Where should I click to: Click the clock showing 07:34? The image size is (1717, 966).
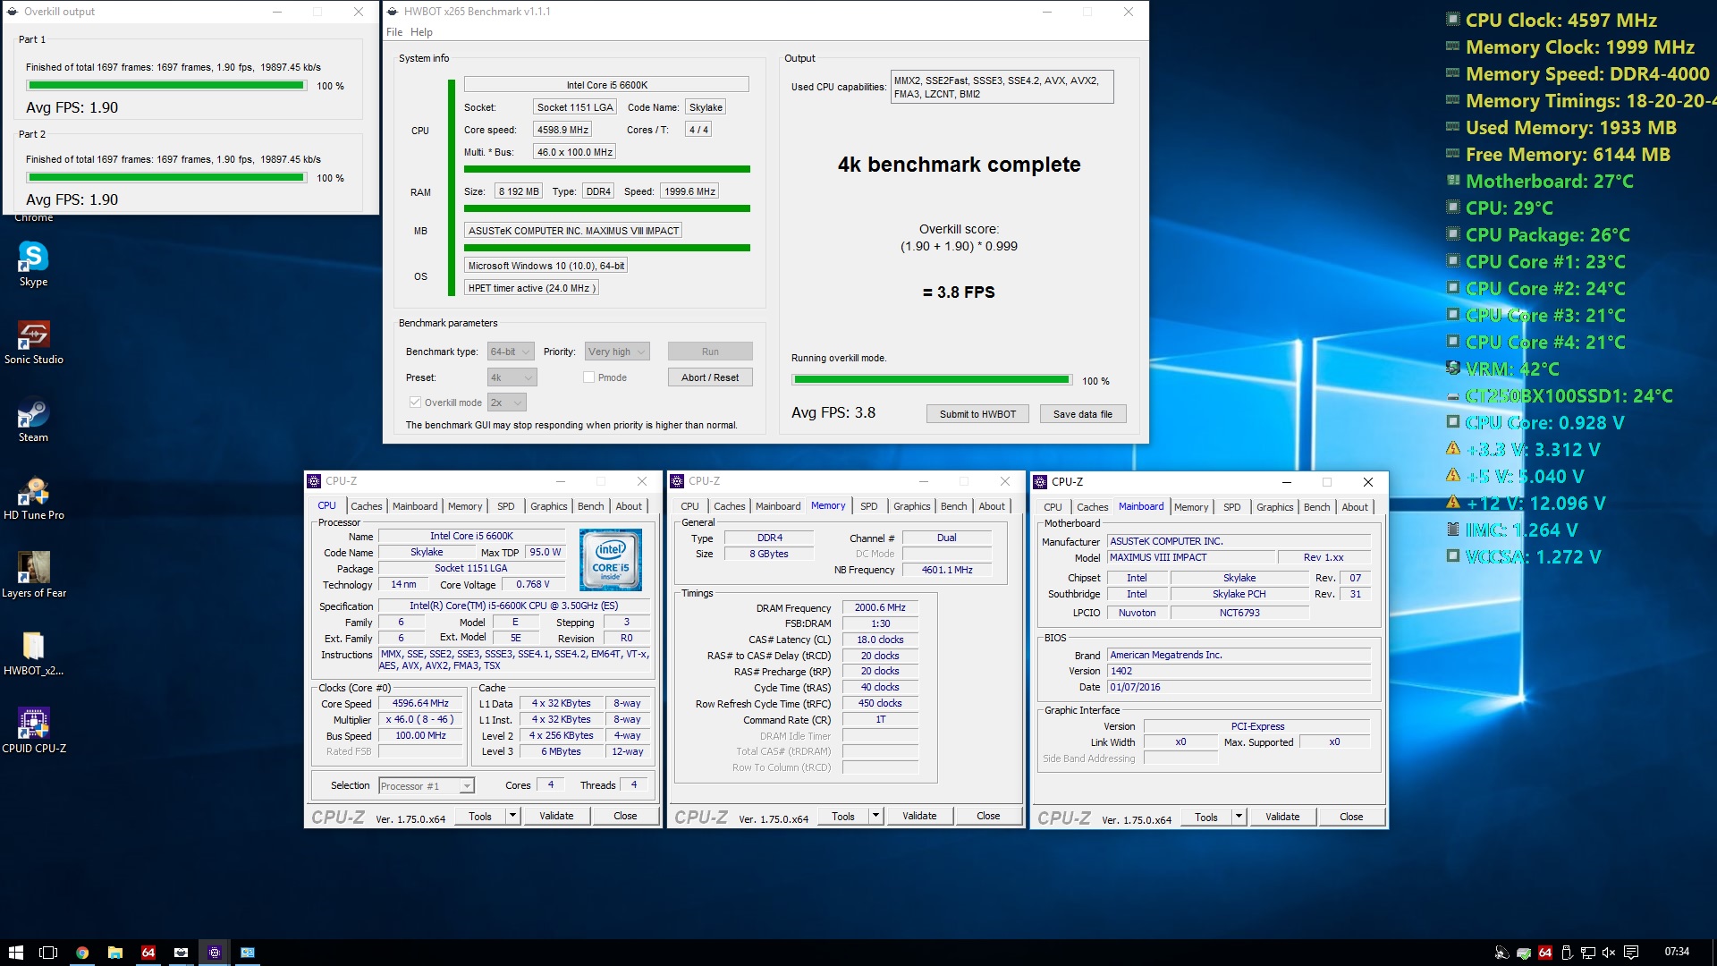tap(1677, 952)
